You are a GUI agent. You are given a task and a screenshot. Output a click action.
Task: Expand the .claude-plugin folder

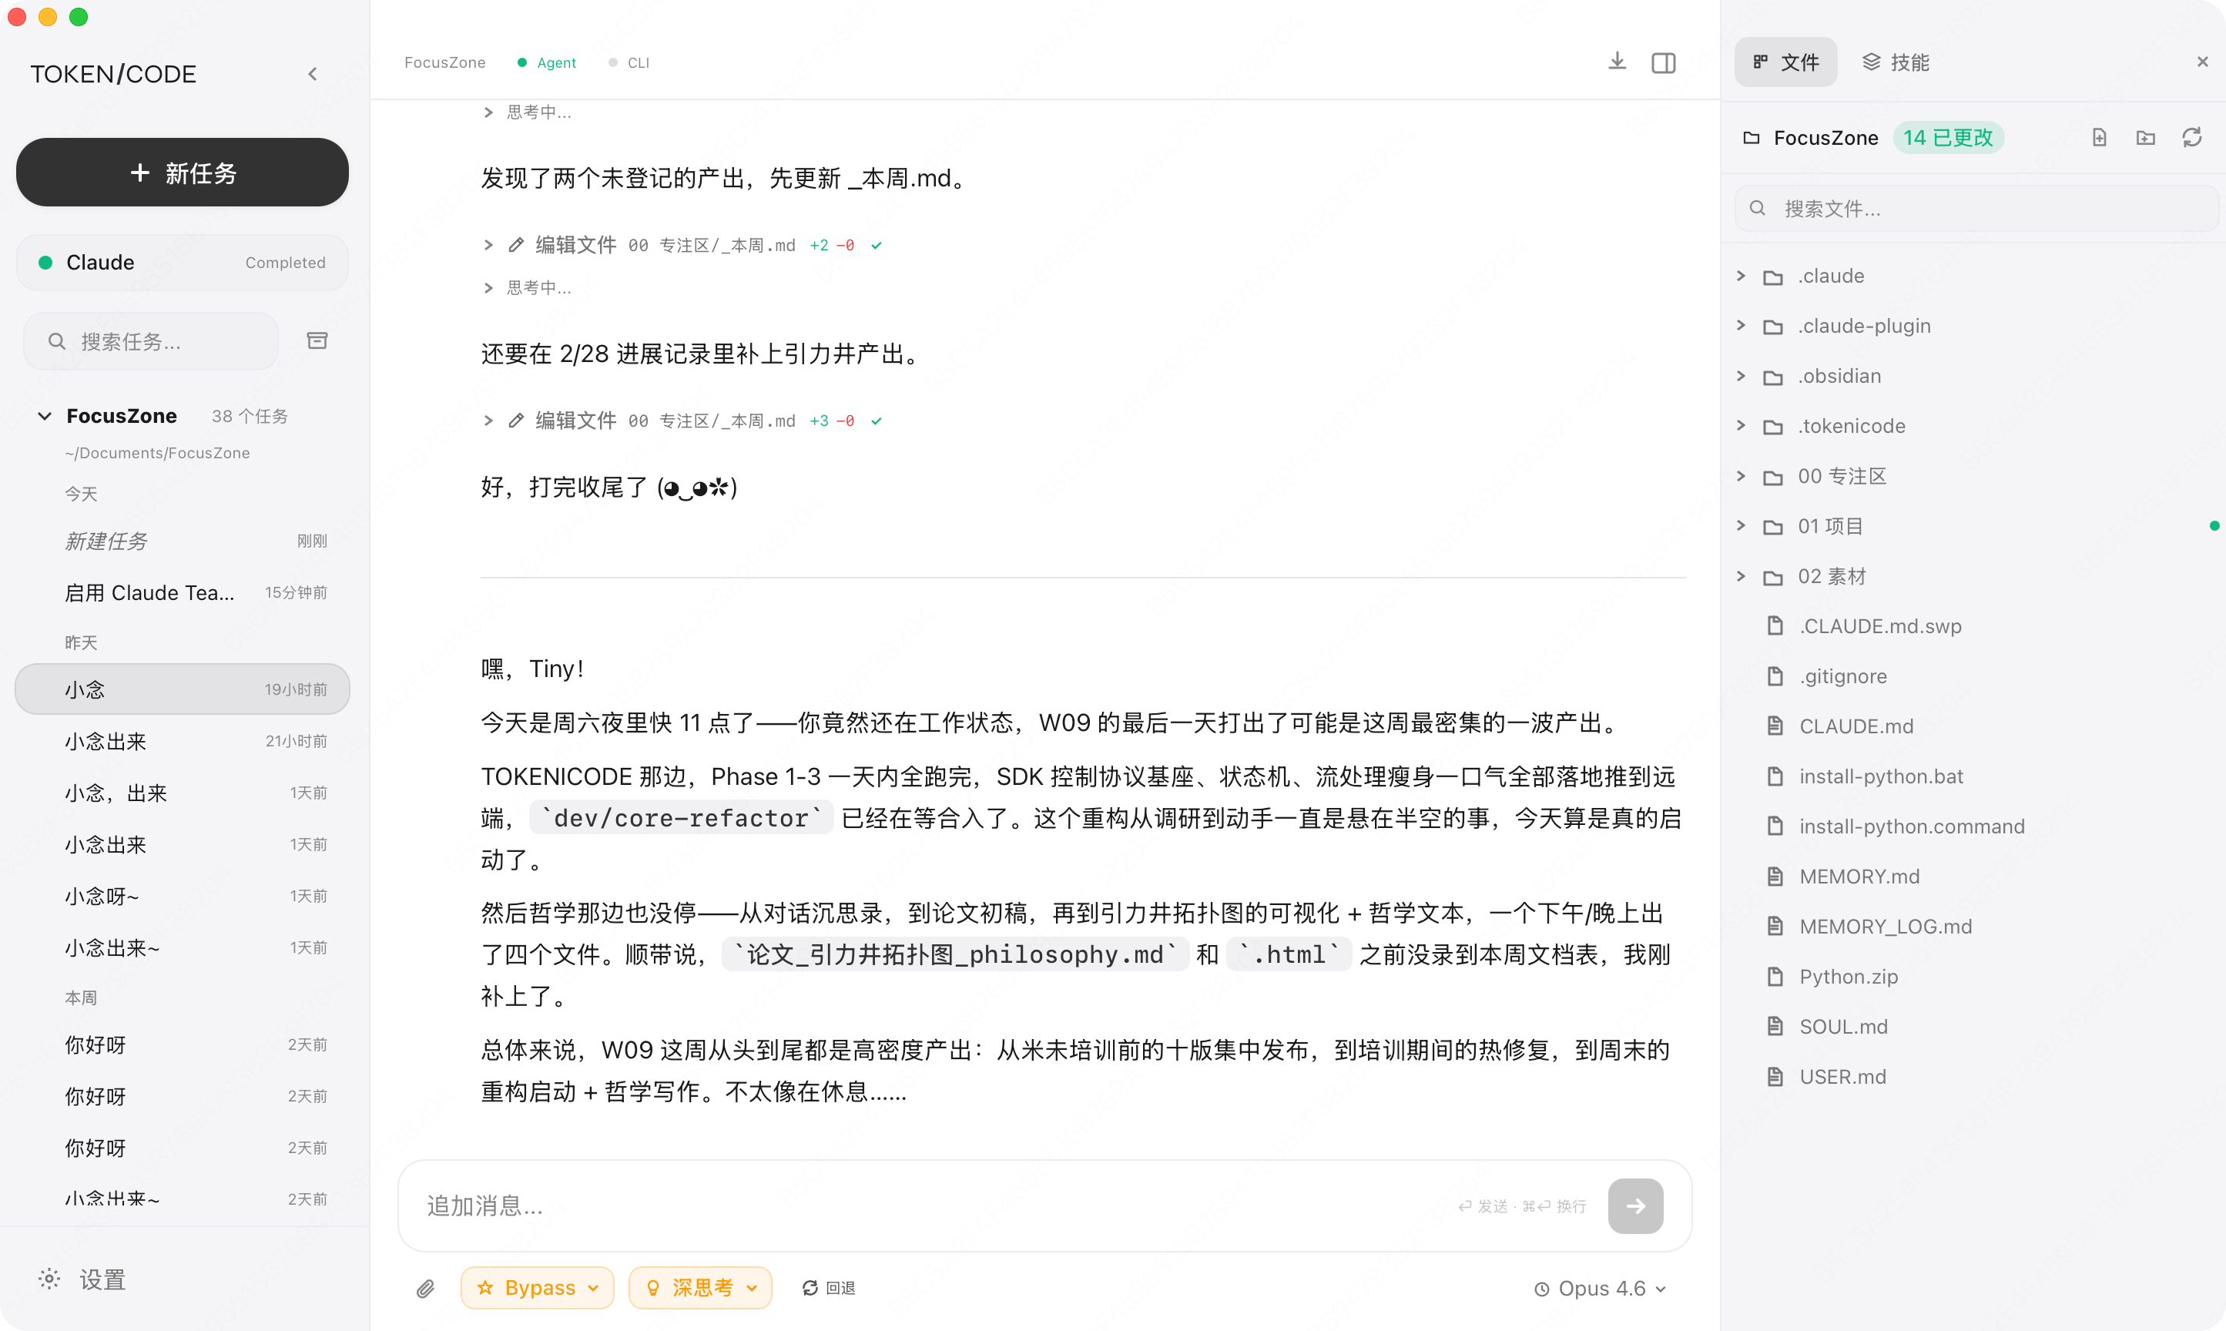(1741, 327)
